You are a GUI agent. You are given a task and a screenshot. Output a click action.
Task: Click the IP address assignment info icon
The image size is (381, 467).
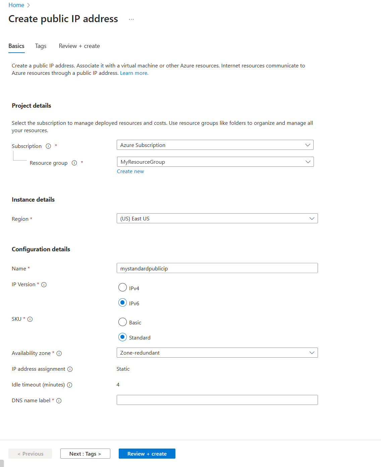click(70, 369)
